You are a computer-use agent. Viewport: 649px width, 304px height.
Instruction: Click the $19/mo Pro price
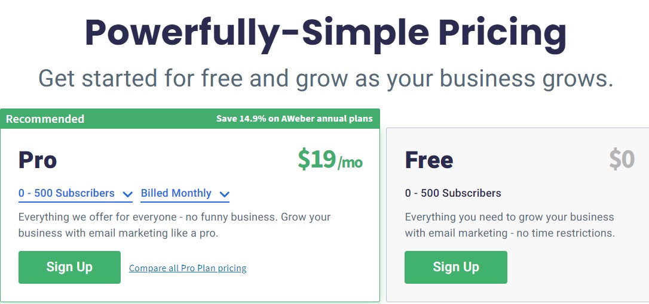pos(330,159)
